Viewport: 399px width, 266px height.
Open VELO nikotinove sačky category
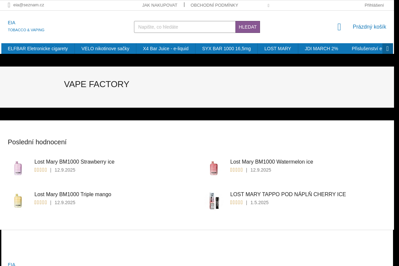105,49
